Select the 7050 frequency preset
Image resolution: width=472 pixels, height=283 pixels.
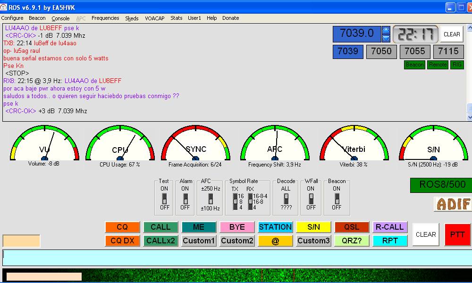pos(381,51)
